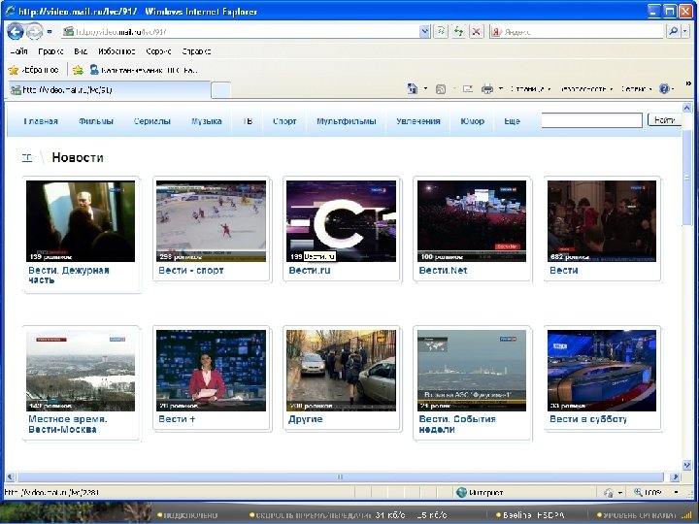Click the Stop loading red X icon

point(476,31)
